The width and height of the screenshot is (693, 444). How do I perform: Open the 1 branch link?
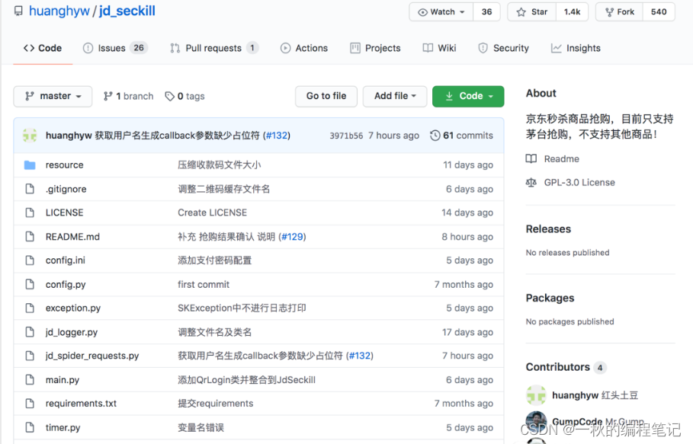pyautogui.click(x=129, y=96)
